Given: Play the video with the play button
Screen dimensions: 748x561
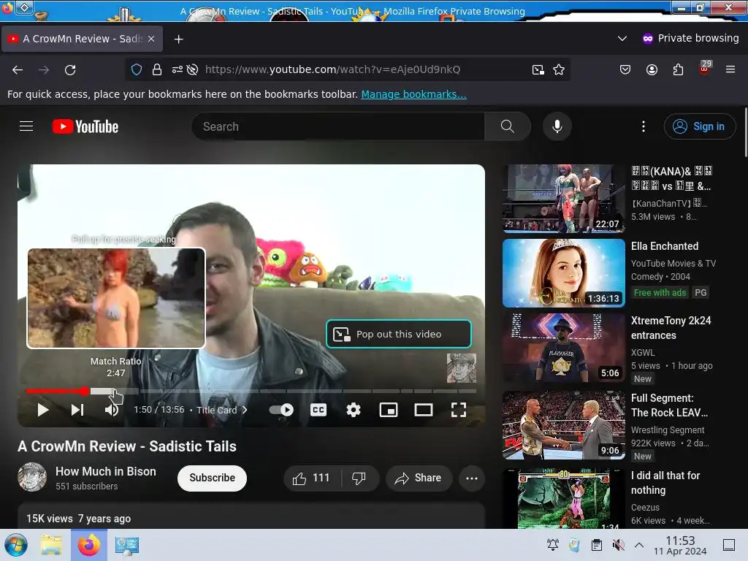Looking at the screenshot, I should coord(42,410).
